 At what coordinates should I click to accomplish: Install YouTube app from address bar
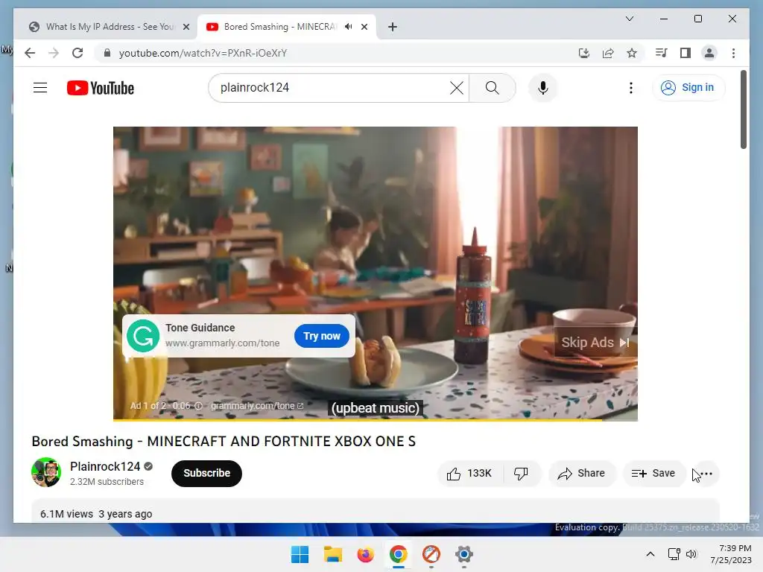point(584,53)
